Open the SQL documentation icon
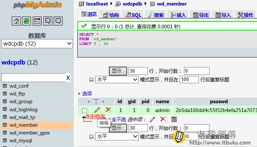Screen dimensions: 257x147 (x=58, y=21)
